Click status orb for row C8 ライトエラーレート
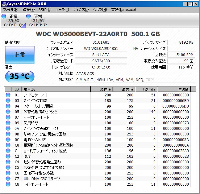 point(8,184)
